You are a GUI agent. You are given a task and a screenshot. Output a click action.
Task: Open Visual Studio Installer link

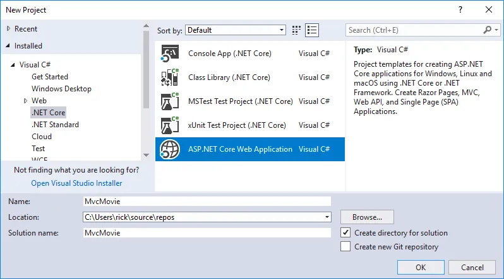pyautogui.click(x=76, y=183)
